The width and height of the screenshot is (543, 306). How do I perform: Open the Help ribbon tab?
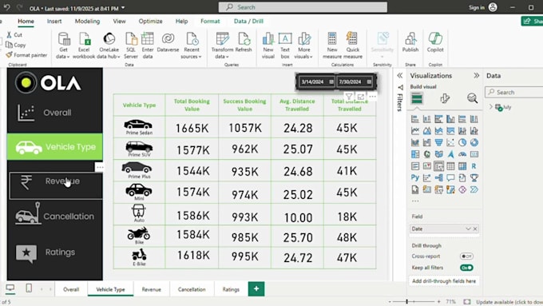(181, 21)
